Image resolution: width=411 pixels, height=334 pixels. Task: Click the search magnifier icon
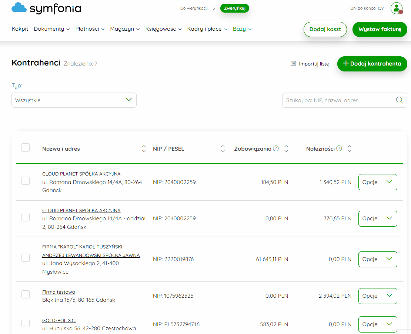click(x=400, y=100)
